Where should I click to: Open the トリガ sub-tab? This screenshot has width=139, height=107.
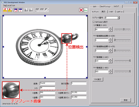[x=111, y=12]
